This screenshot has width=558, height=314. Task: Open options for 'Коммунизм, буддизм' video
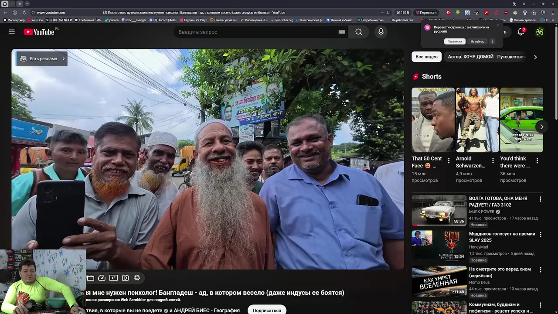(x=541, y=305)
